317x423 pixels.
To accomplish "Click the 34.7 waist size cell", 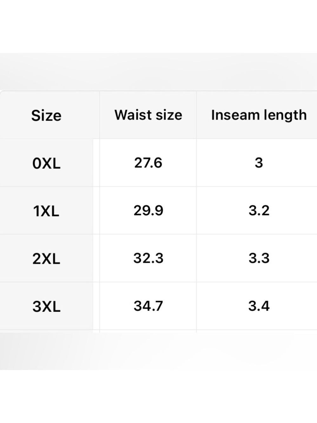I will pos(148,306).
